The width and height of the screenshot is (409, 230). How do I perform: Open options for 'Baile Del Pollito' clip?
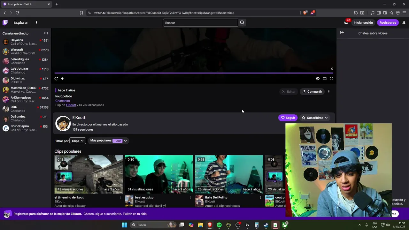(260, 197)
